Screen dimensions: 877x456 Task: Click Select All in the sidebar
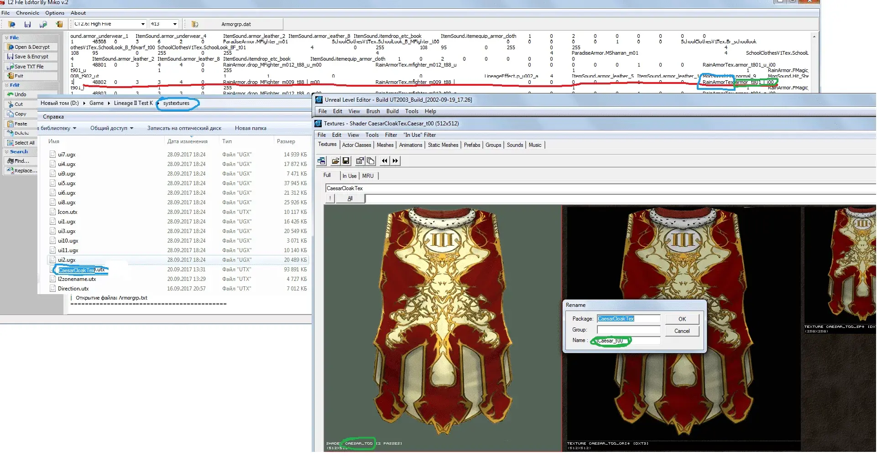click(x=20, y=143)
